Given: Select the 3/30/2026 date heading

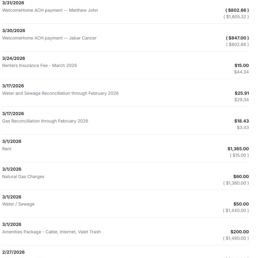Looking at the screenshot, I should pyautogui.click(x=14, y=31).
